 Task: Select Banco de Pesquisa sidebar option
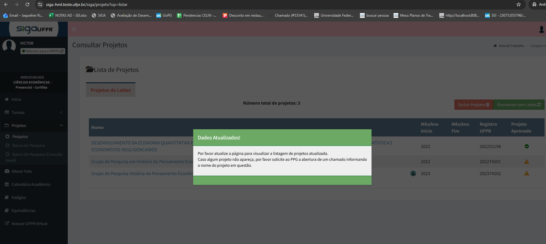point(28,145)
